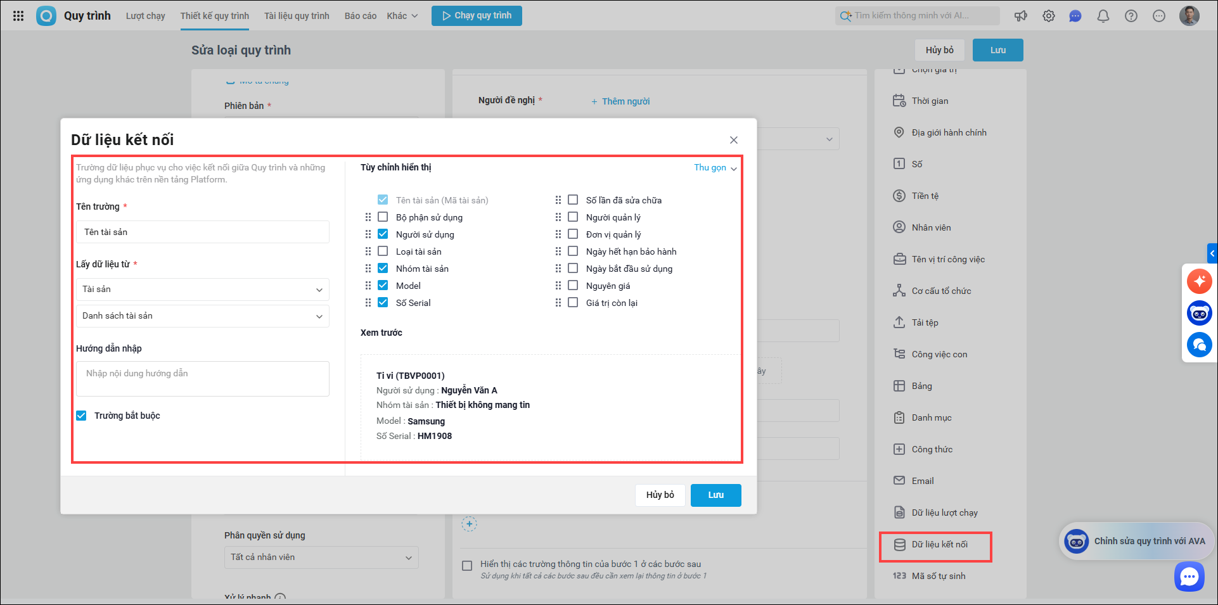Open the help question mark icon
Screen dimensions: 1218x605
pyautogui.click(x=1131, y=16)
